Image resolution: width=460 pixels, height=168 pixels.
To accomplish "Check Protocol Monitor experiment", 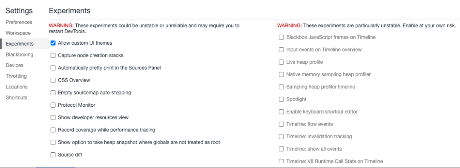I will pyautogui.click(x=53, y=105).
